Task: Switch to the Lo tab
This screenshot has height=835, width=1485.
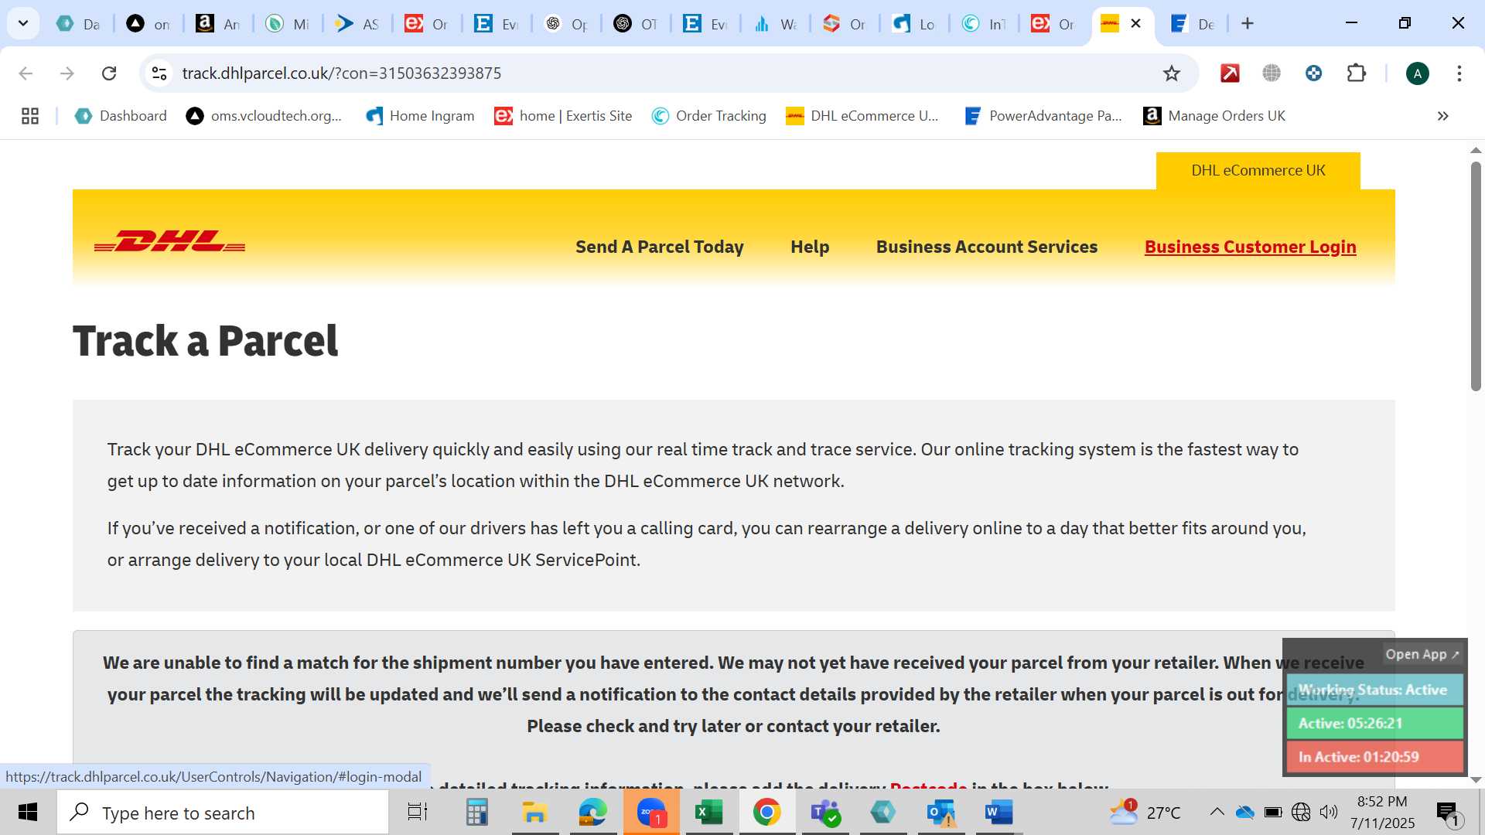Action: pos(914,24)
